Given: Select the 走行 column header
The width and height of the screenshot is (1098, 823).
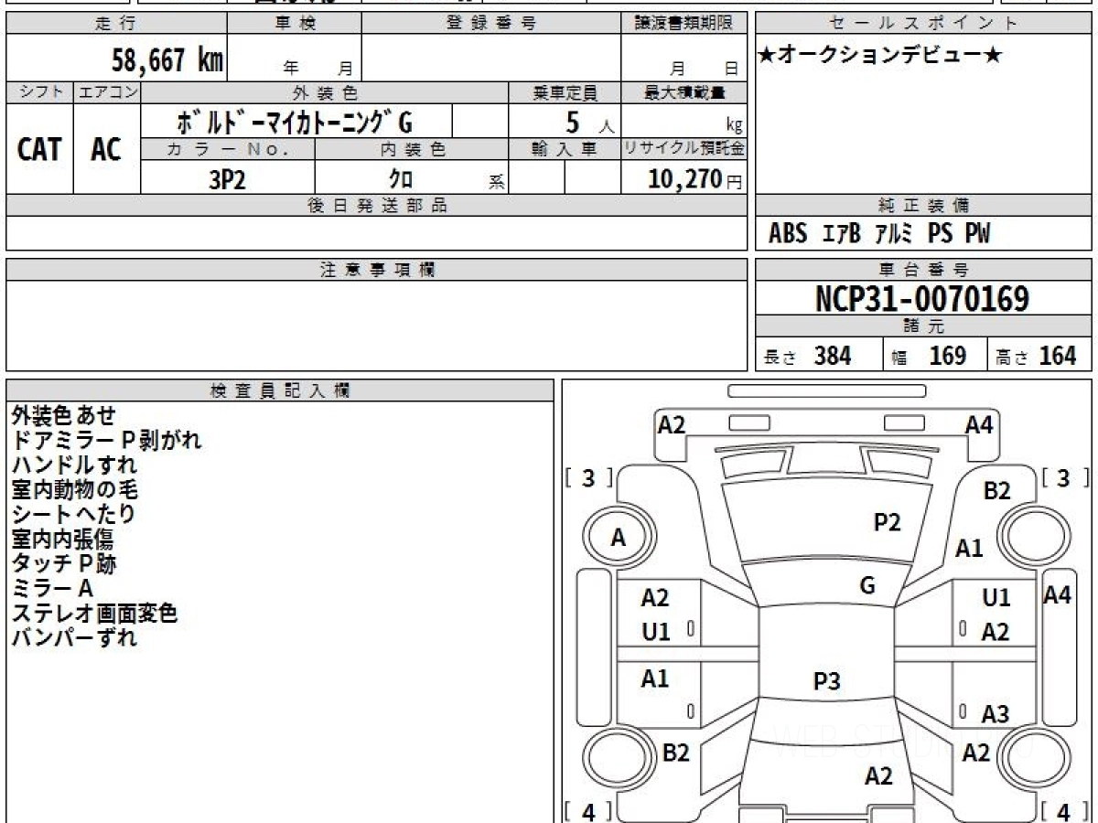Looking at the screenshot, I should (116, 24).
